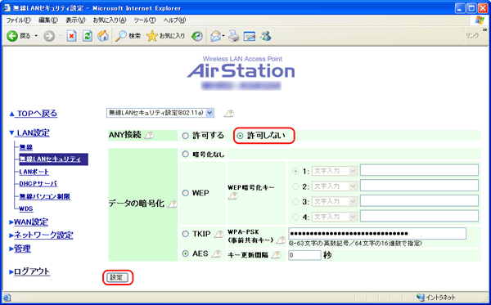Open the 無線パソコン制限 sidebar link
Screen dimensions: 491x305
tap(45, 196)
